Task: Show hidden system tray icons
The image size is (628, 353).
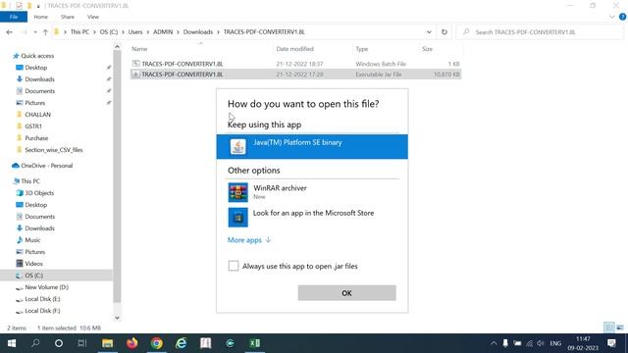Action: coord(494,343)
